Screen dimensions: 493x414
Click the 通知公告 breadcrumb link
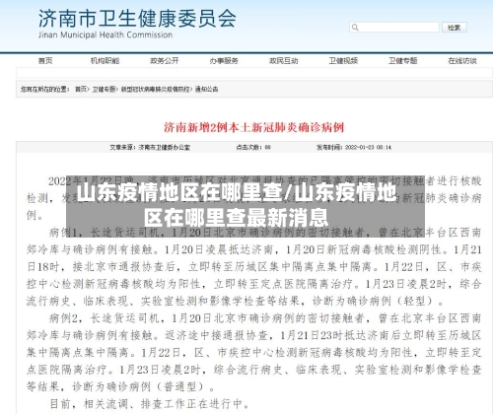click(206, 89)
